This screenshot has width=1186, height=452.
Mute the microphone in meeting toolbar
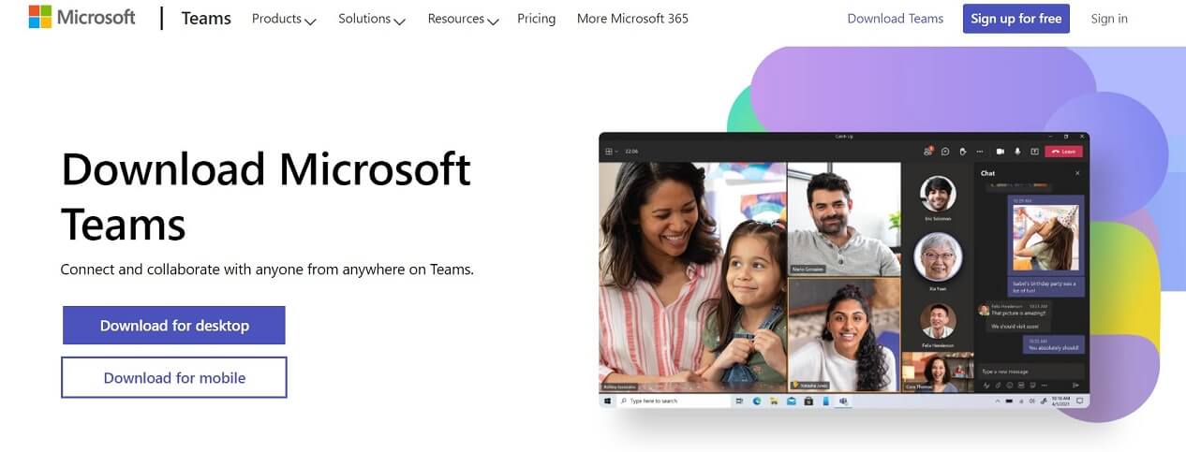coord(1017,152)
